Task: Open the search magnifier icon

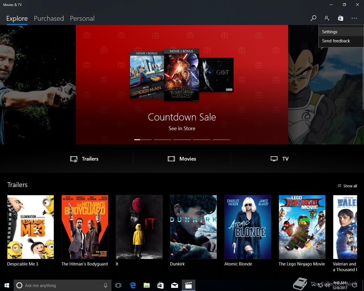Action: point(313,18)
